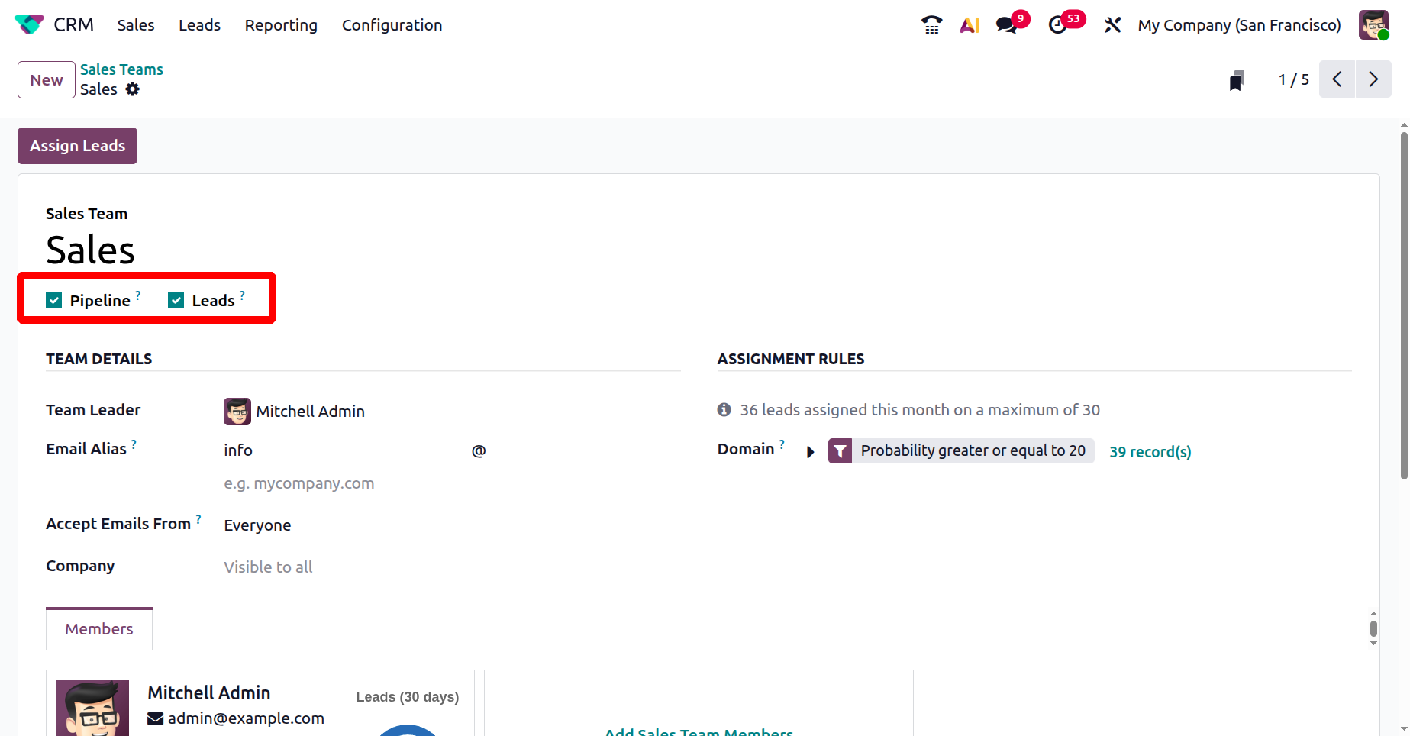Click the 1 / 5 pager counter
1410x736 pixels.
pyautogui.click(x=1294, y=79)
